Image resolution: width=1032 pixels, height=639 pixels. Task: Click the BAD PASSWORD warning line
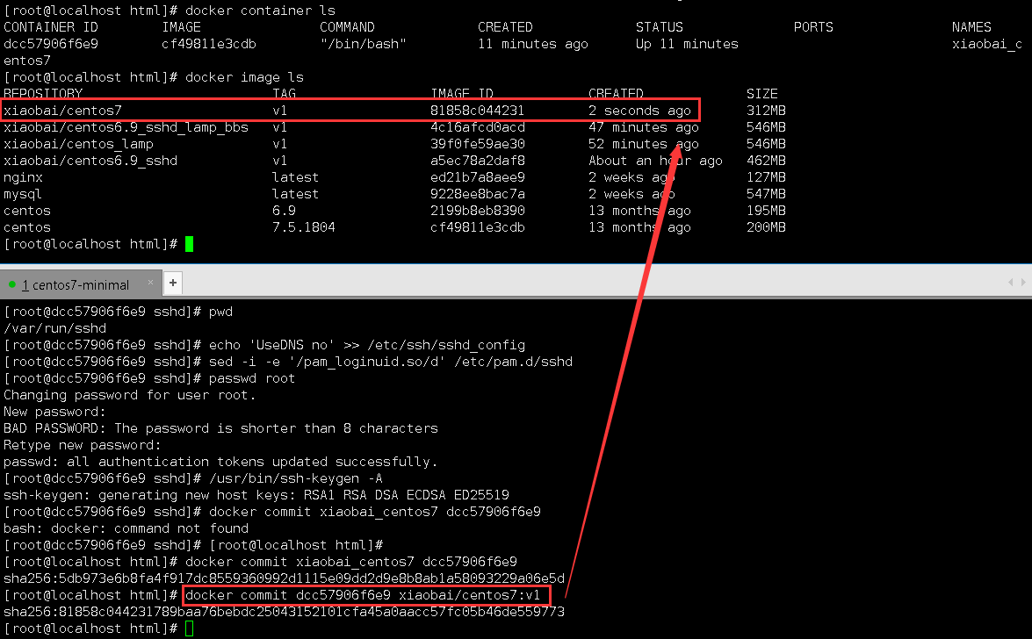coord(220,428)
